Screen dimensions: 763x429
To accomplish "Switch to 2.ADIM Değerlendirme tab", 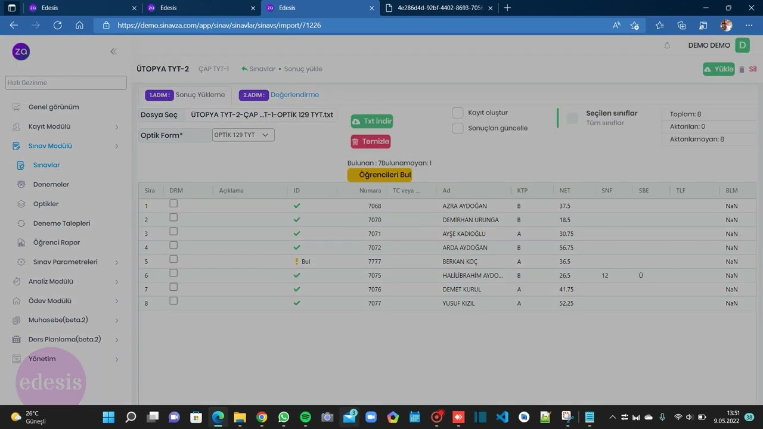I will click(279, 95).
